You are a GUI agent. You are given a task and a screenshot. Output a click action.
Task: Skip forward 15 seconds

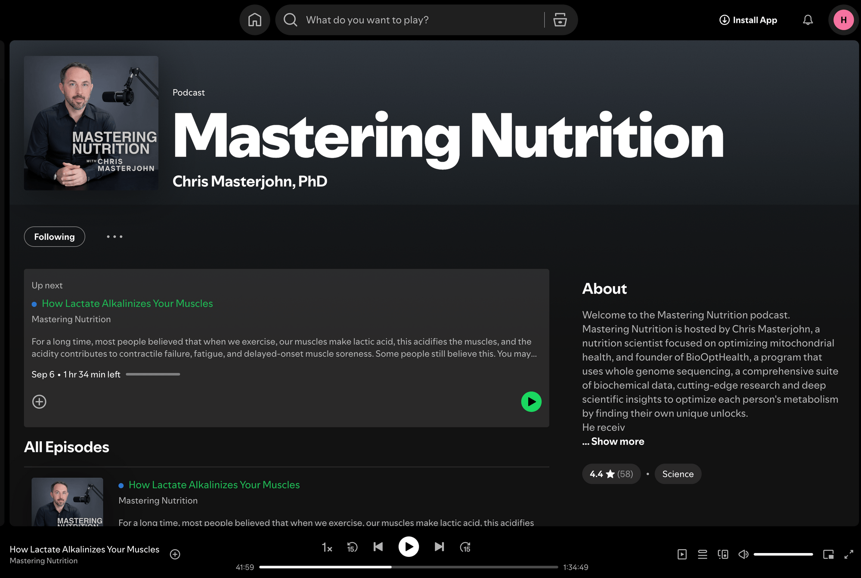pyautogui.click(x=465, y=547)
